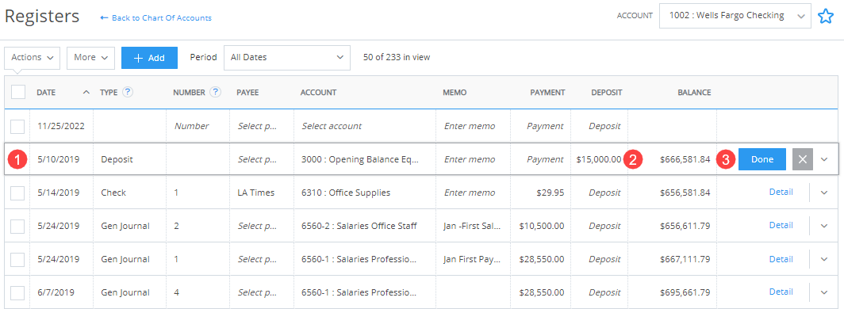Click the ACCOUNT column header
The height and width of the screenshot is (309, 844).
(318, 93)
